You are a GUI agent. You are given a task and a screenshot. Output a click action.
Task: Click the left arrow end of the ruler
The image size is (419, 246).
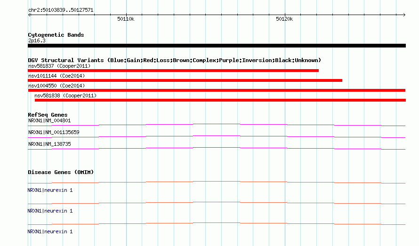[x=29, y=15]
